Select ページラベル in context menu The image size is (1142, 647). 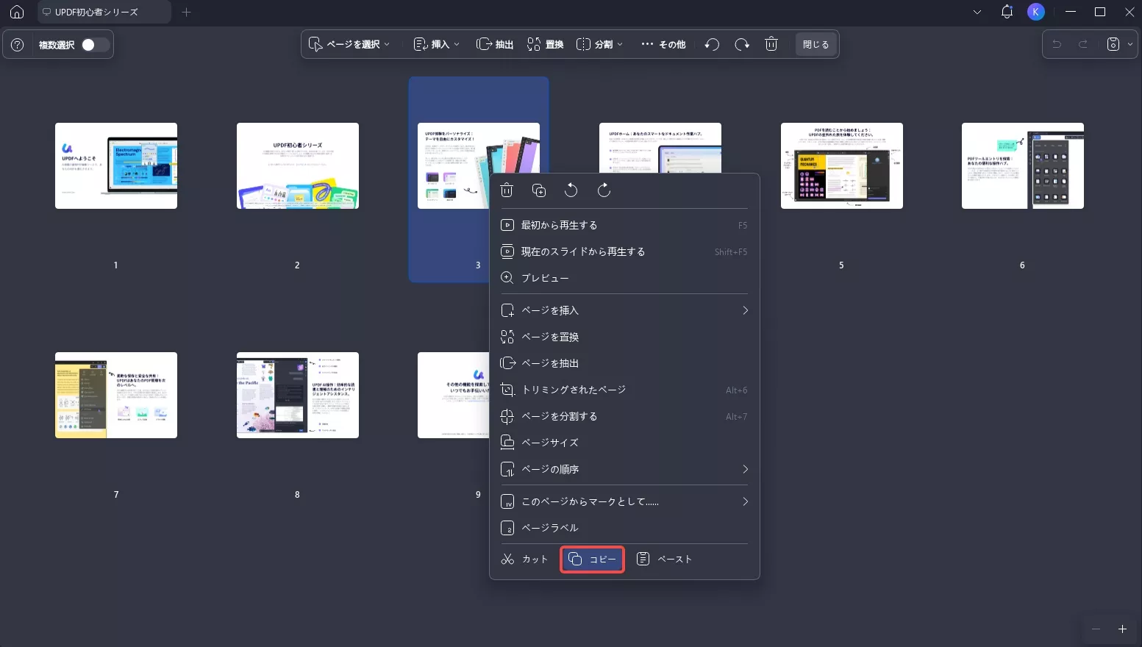click(x=624, y=528)
